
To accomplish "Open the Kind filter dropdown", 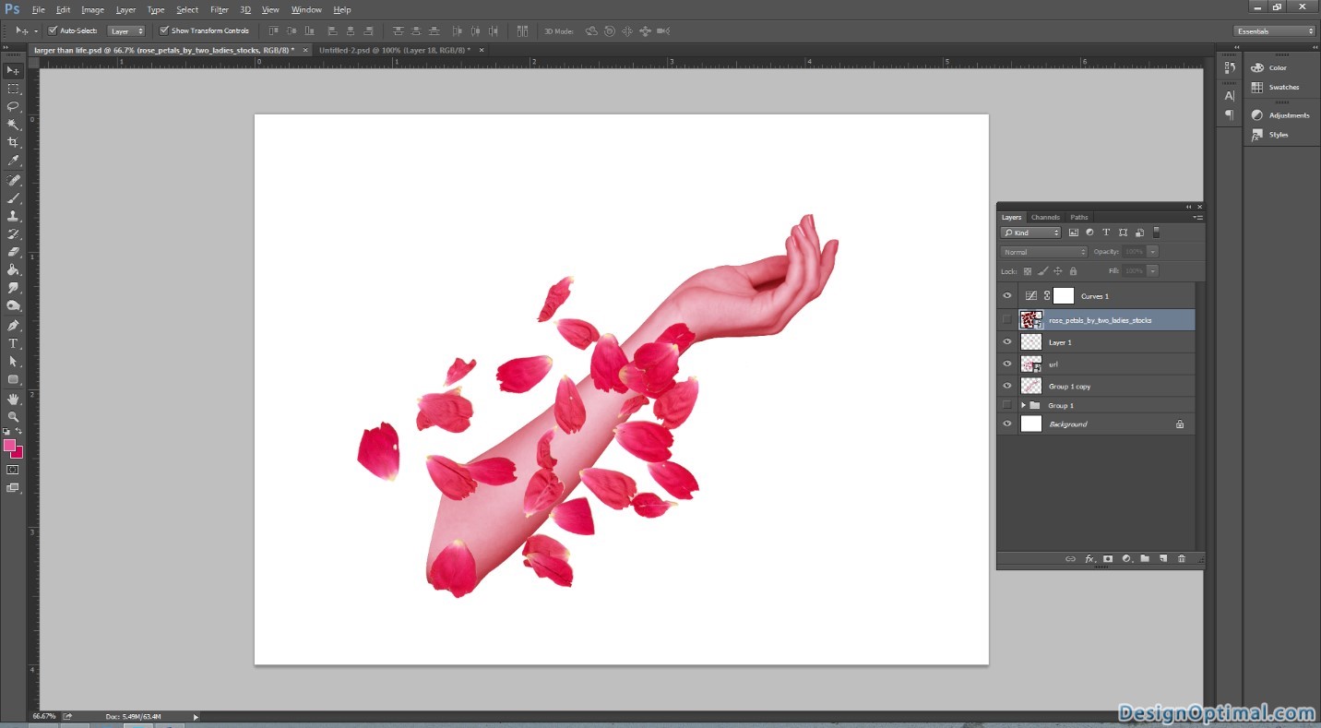I will tap(1030, 233).
